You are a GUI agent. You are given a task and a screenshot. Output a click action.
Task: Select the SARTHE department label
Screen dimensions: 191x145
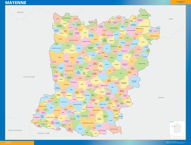pos(161,98)
